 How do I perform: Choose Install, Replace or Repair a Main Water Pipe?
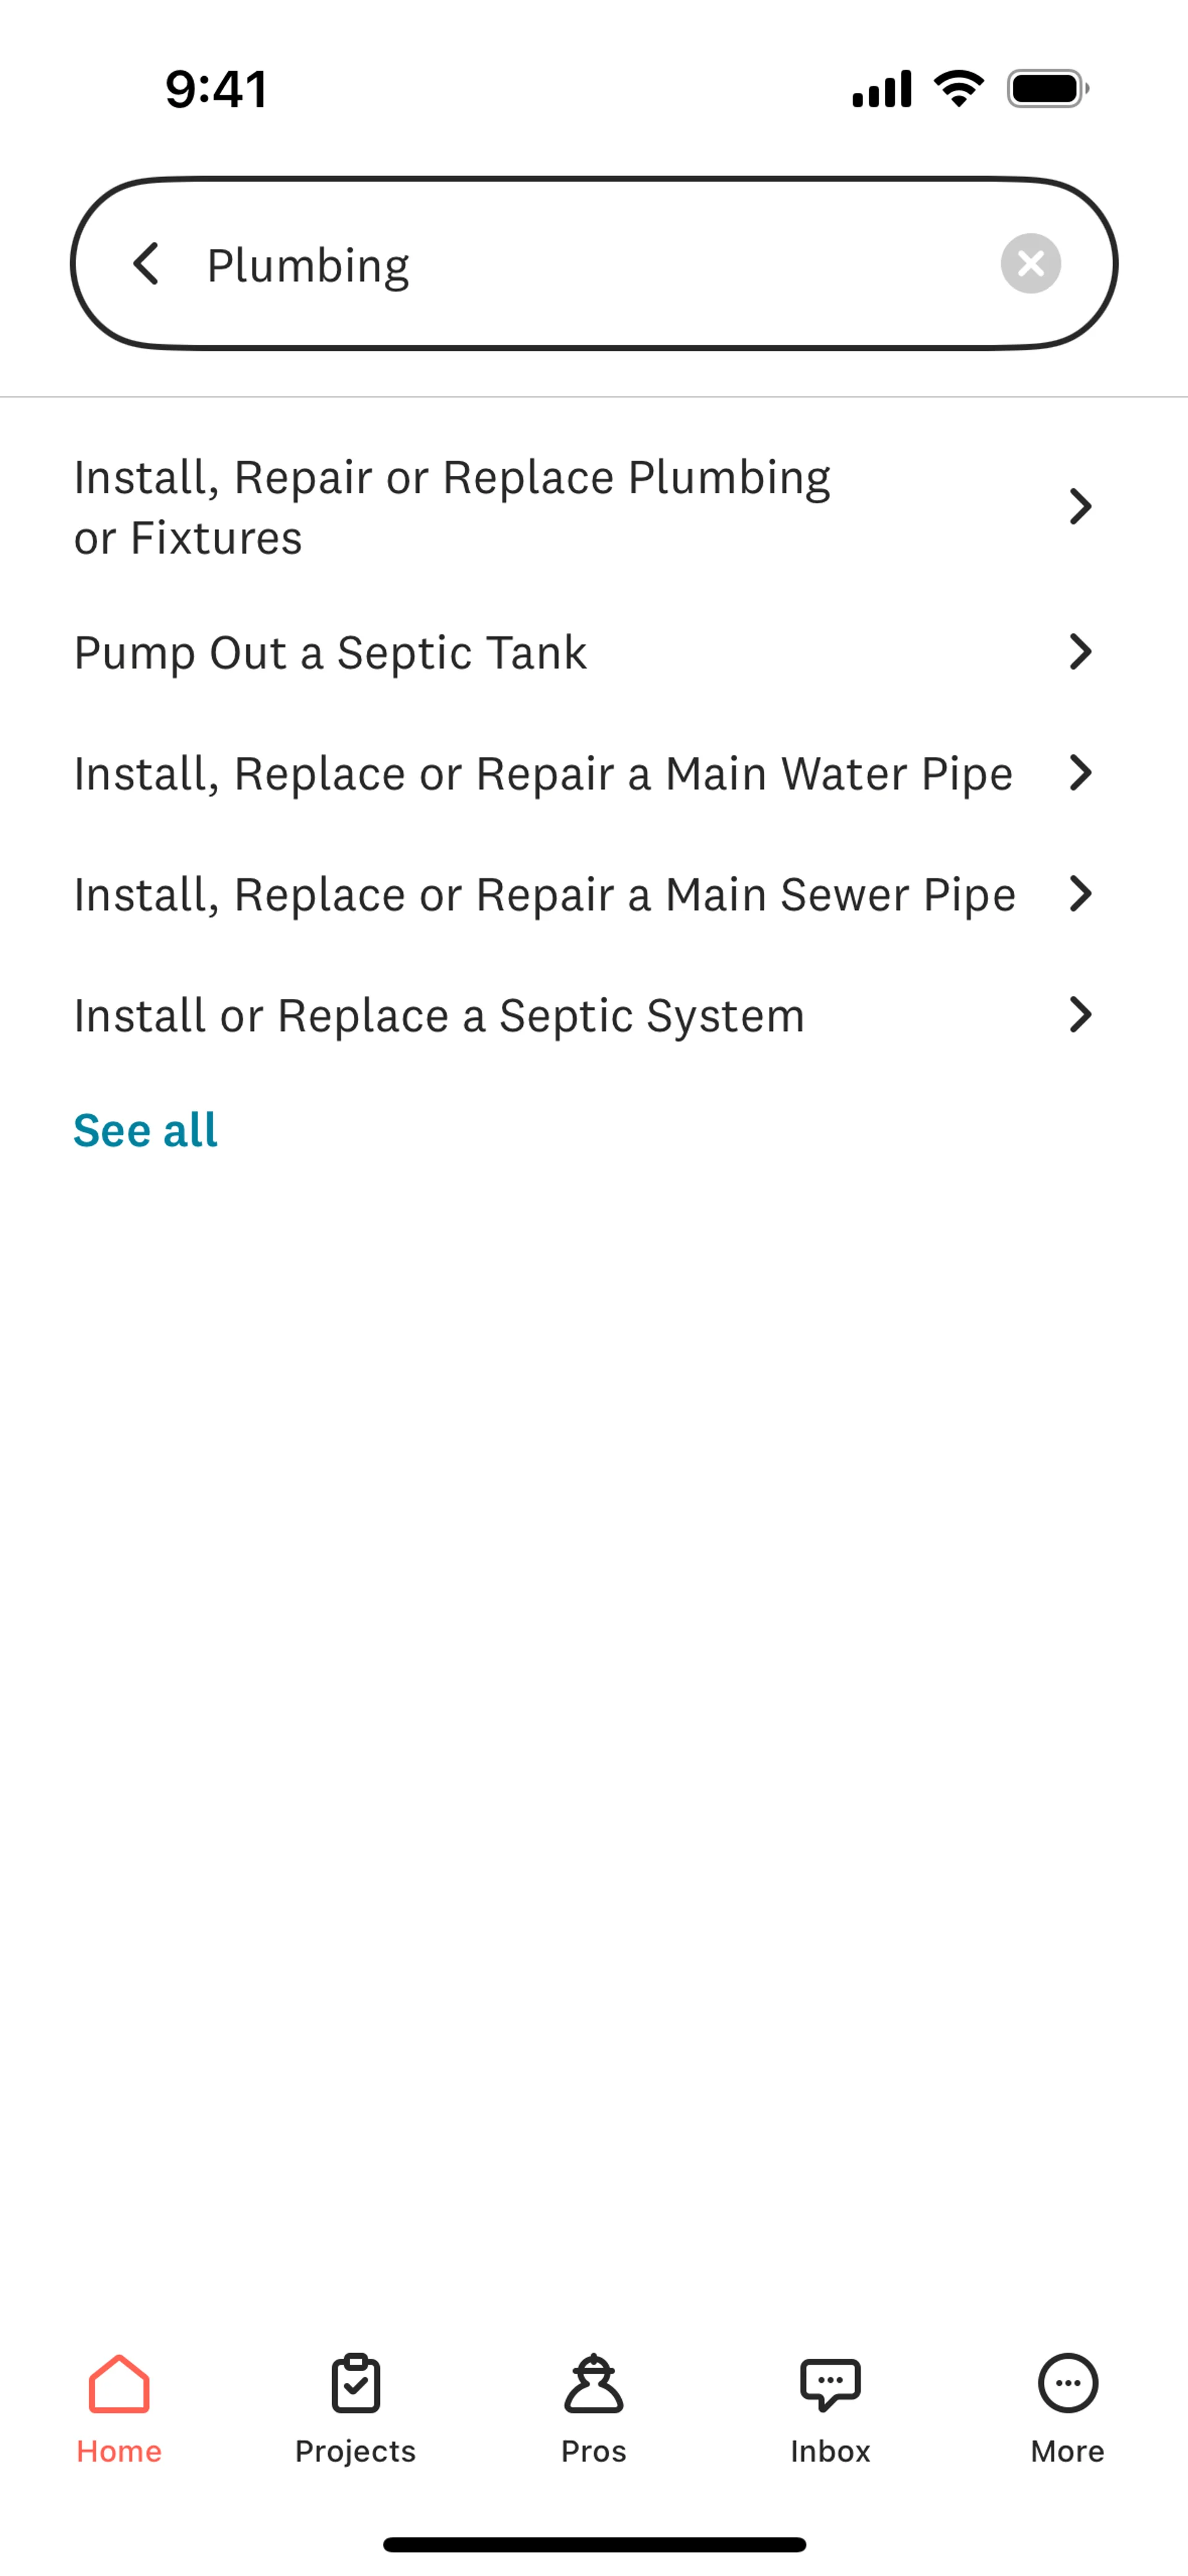(x=543, y=774)
